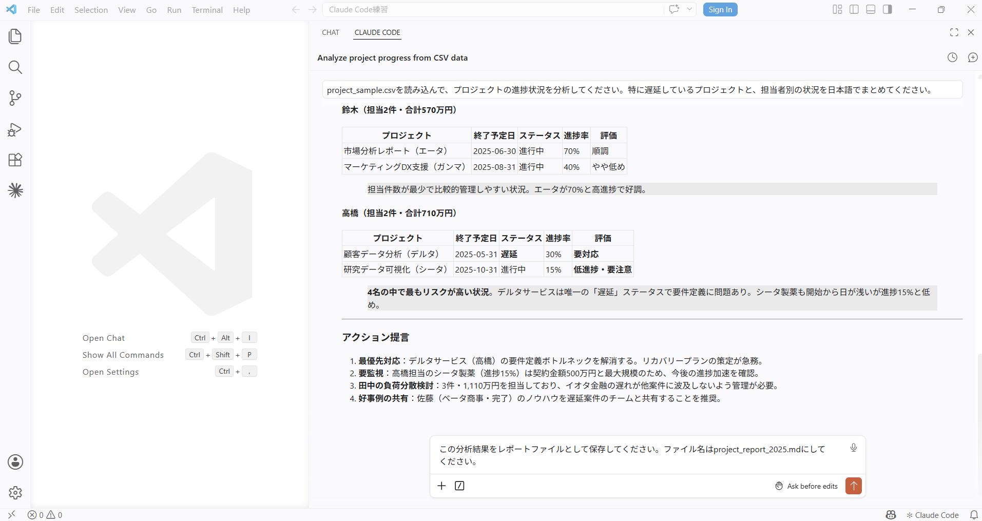
Task: Click the Copilot status icon
Action: (x=891, y=515)
